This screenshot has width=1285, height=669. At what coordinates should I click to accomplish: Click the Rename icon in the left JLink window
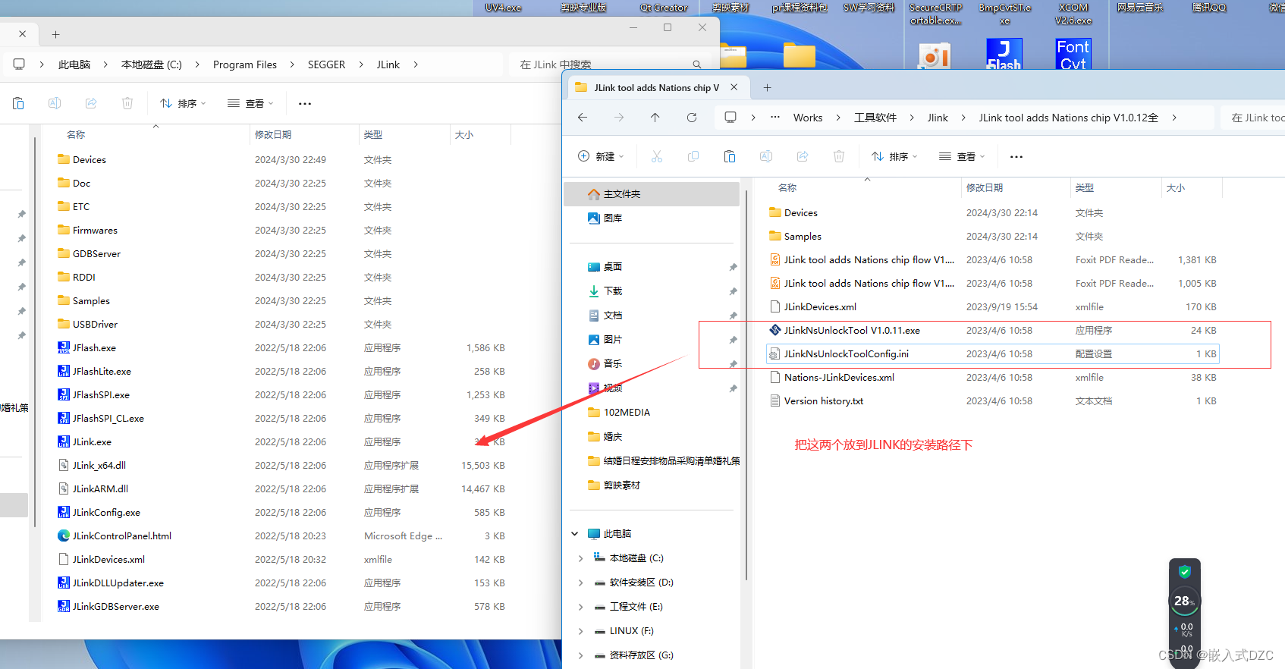(x=55, y=103)
